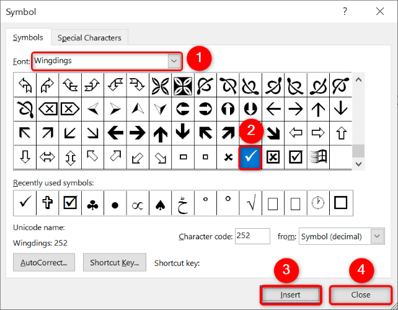Pick the bullet dot in recently used
The width and height of the screenshot is (398, 310).
click(x=115, y=203)
